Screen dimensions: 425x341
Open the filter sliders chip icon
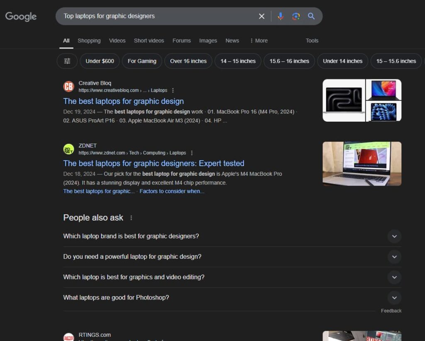(x=67, y=61)
